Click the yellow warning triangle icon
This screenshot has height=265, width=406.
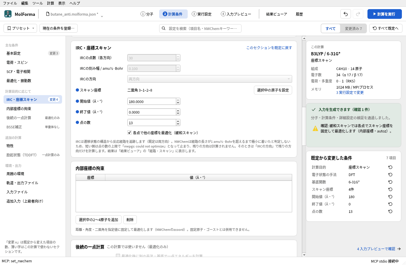click(315, 128)
